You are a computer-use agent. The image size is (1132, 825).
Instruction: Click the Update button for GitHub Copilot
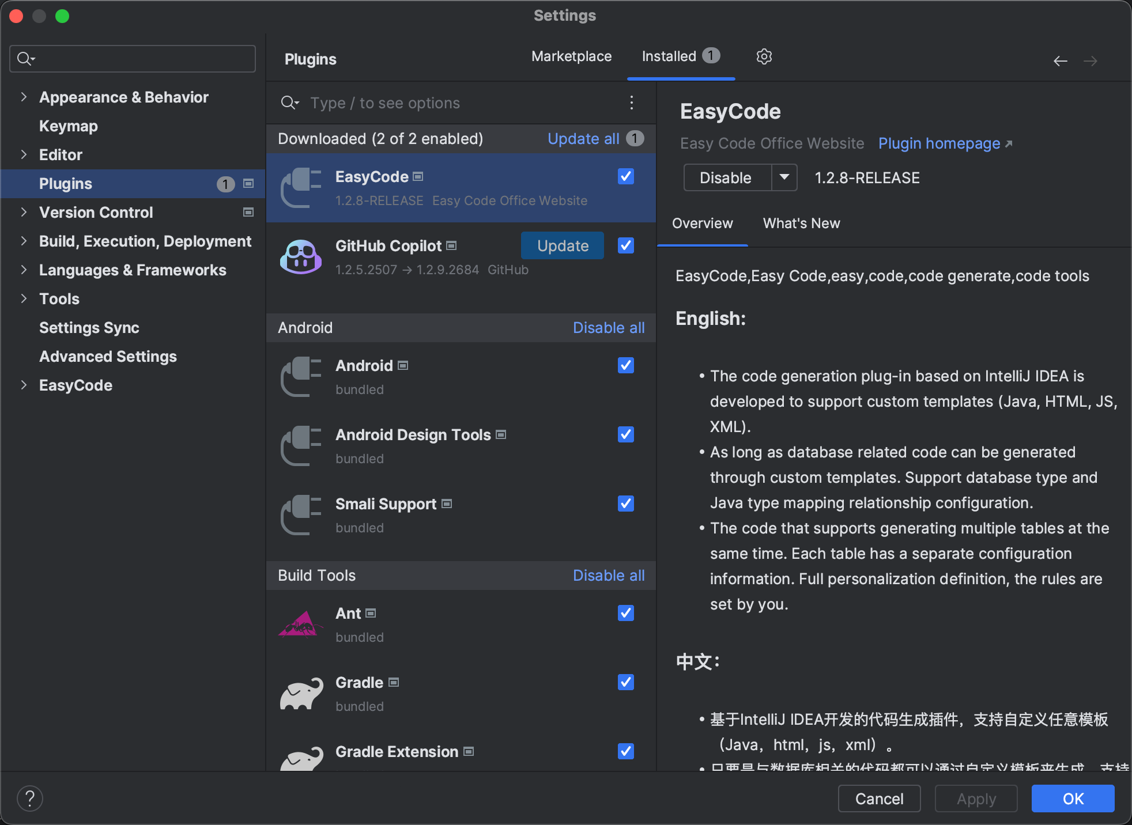pos(562,246)
